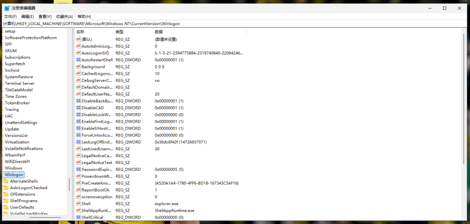Select the Windows key in the tree

coord(13,168)
